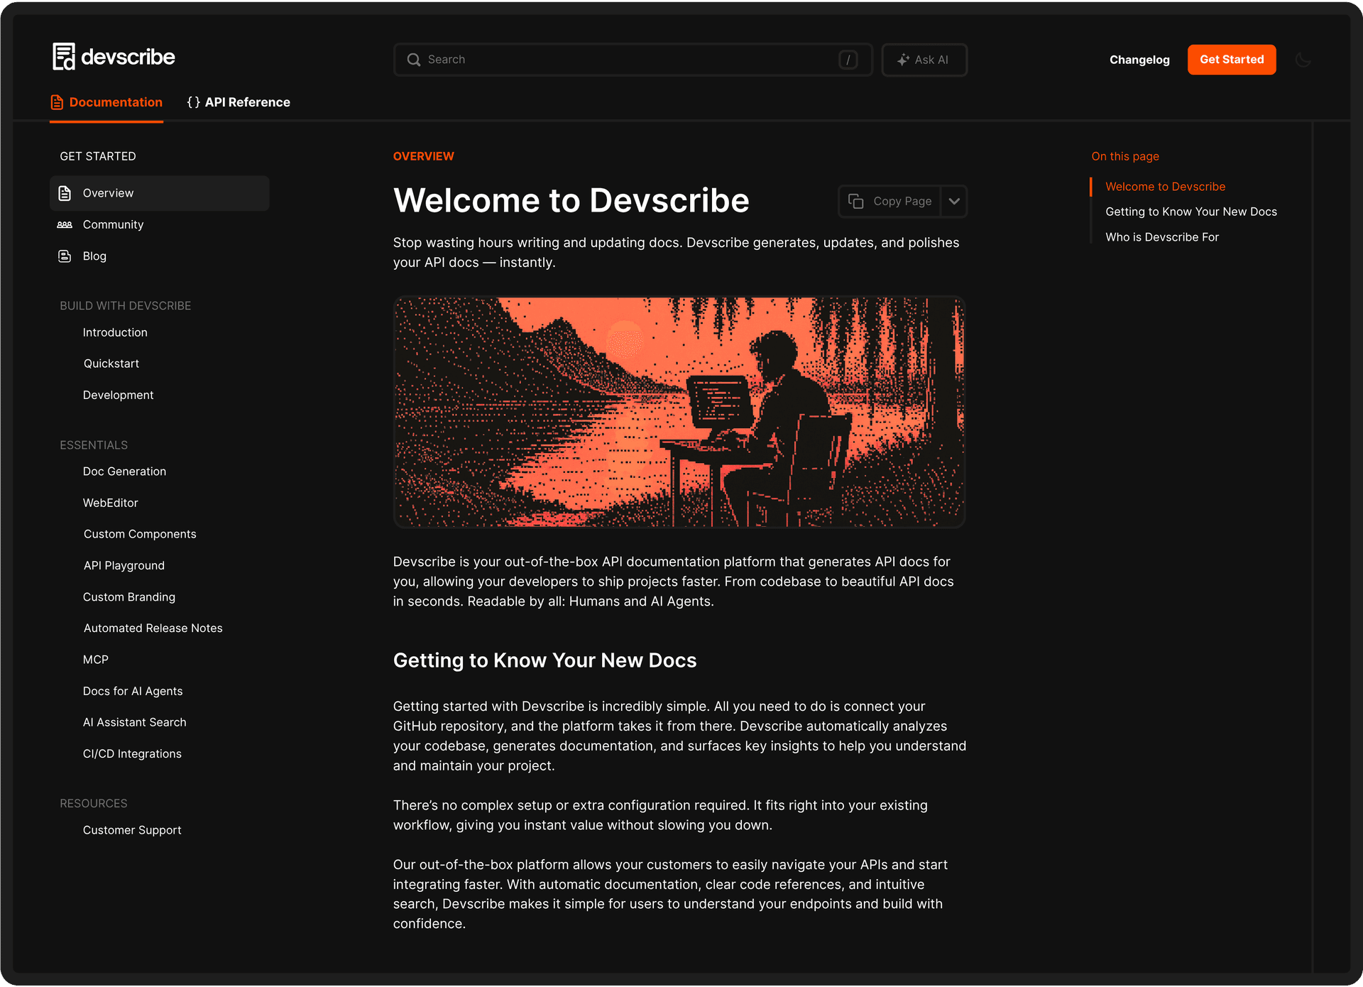
Task: Trigger Copy Page using the copy icon
Action: coord(855,201)
